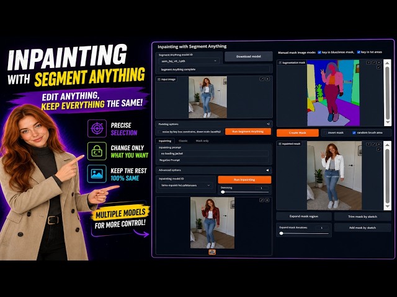Click the edit icon on bottom output image panel
397x297 pixels.
click(262, 200)
